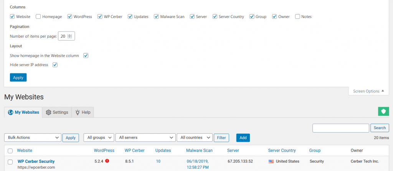Sort by Malware Scan column header

click(199, 151)
